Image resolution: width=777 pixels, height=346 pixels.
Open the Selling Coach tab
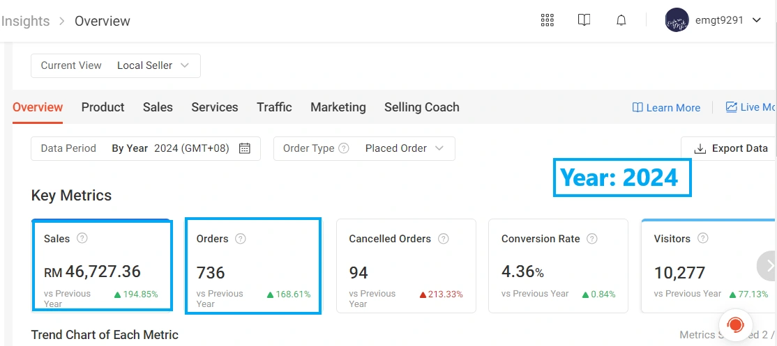coord(422,107)
